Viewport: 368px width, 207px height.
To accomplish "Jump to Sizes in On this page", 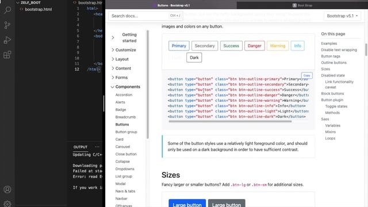I will 325,69.
